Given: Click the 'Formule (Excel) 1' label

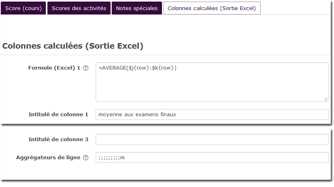Looking at the screenshot, I should point(54,68).
